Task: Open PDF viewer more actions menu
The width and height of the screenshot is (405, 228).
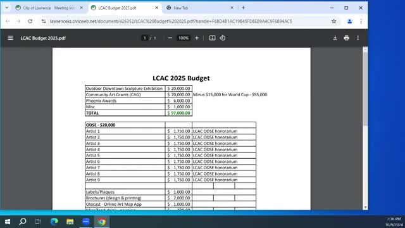Action: click(358, 38)
